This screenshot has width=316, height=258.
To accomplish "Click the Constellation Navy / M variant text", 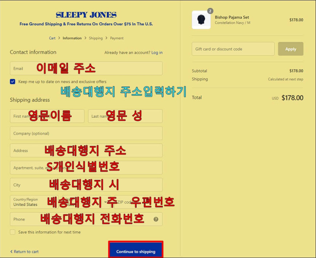I will pos(232,23).
